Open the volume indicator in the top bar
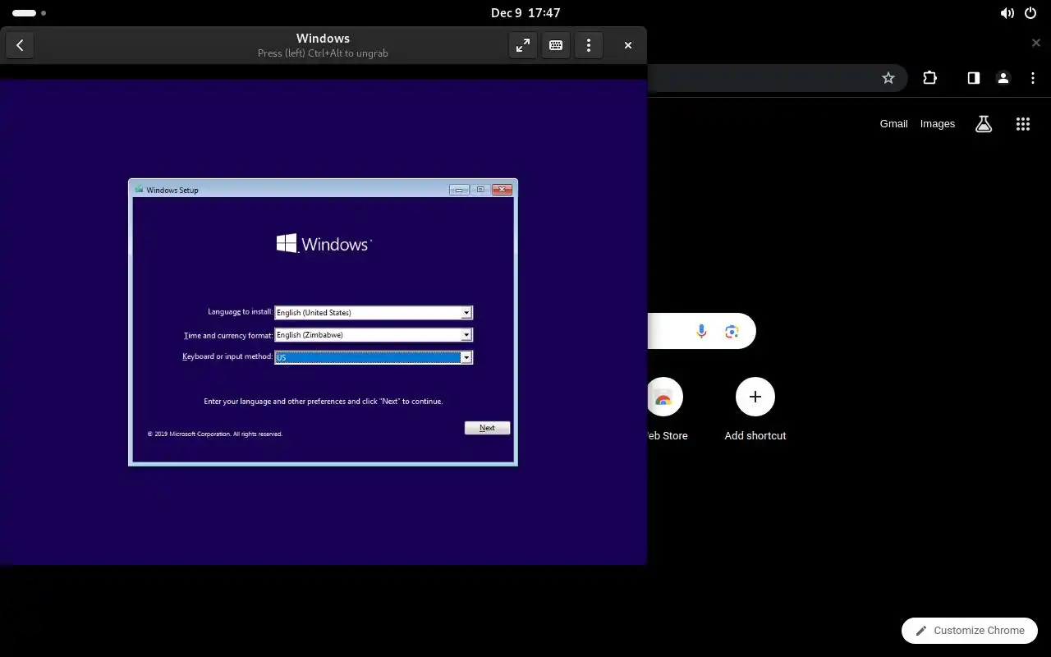The image size is (1051, 657). (x=1007, y=13)
